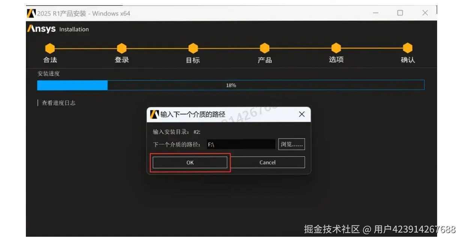Select the 合法 step label
Image resolution: width=463 pixels, height=242 pixels.
pos(51,60)
